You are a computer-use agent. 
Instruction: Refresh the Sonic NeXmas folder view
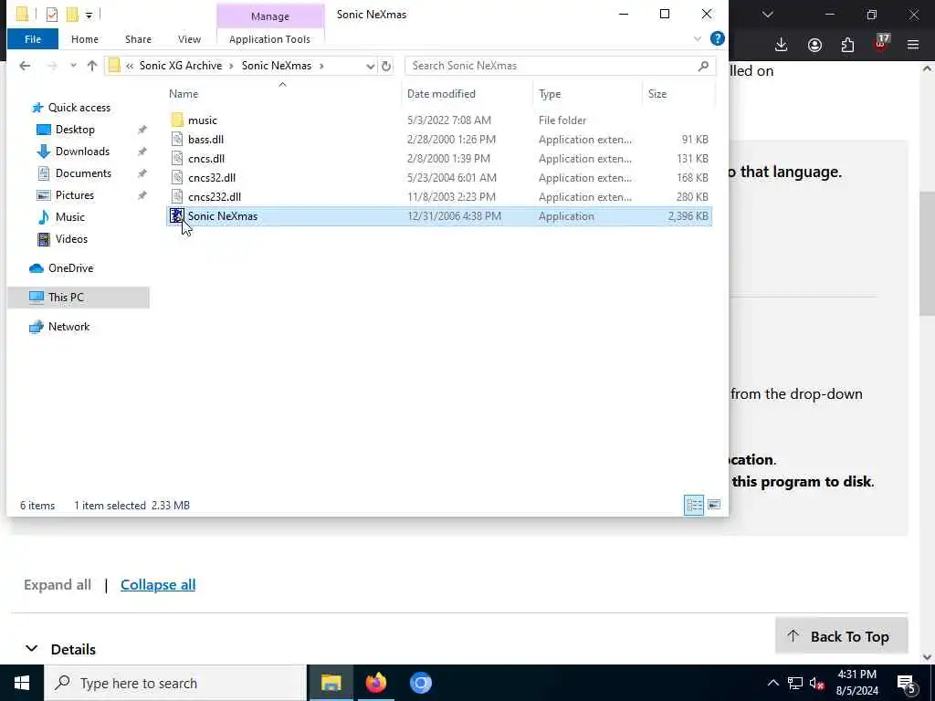386,66
